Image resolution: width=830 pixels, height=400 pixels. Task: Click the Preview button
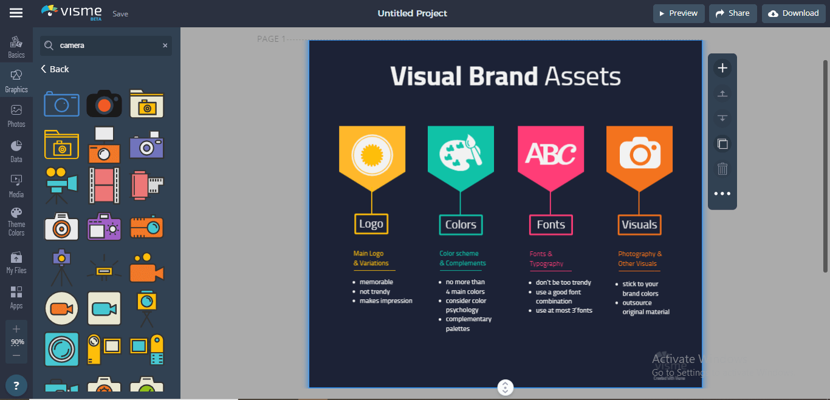pos(679,13)
